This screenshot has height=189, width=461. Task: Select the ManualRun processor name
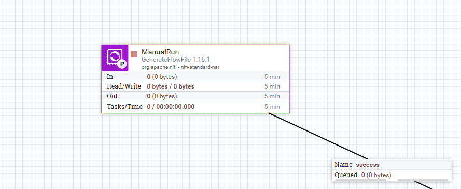tap(160, 52)
